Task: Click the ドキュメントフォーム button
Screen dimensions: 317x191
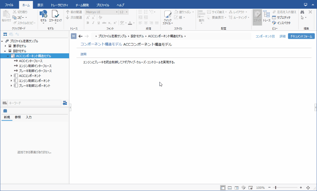Action: click(x=301, y=36)
